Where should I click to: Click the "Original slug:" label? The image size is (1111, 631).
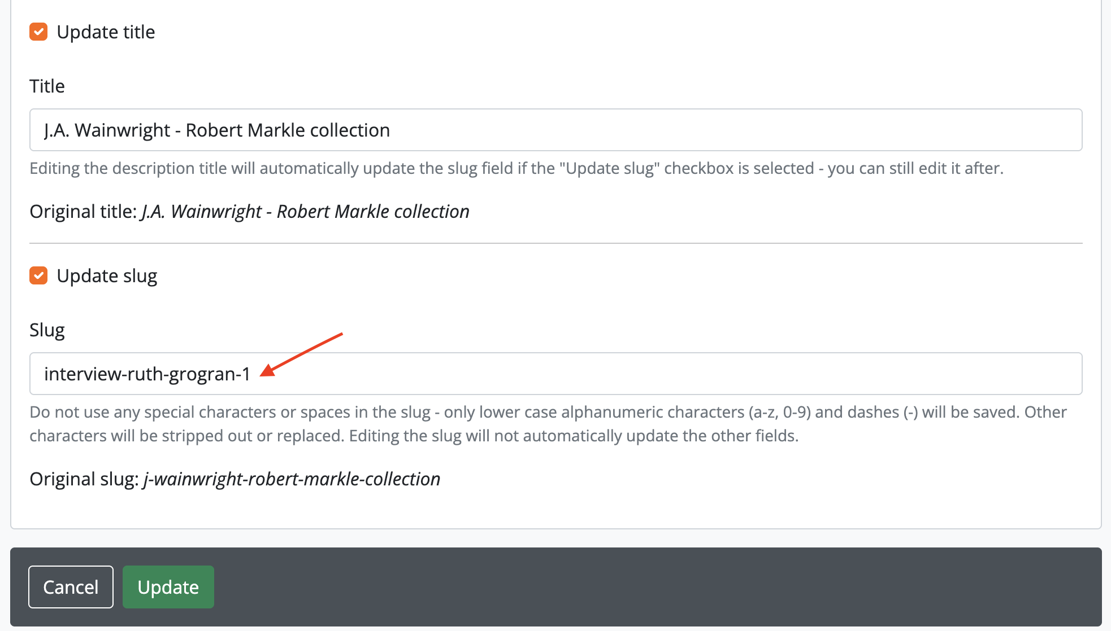[84, 479]
